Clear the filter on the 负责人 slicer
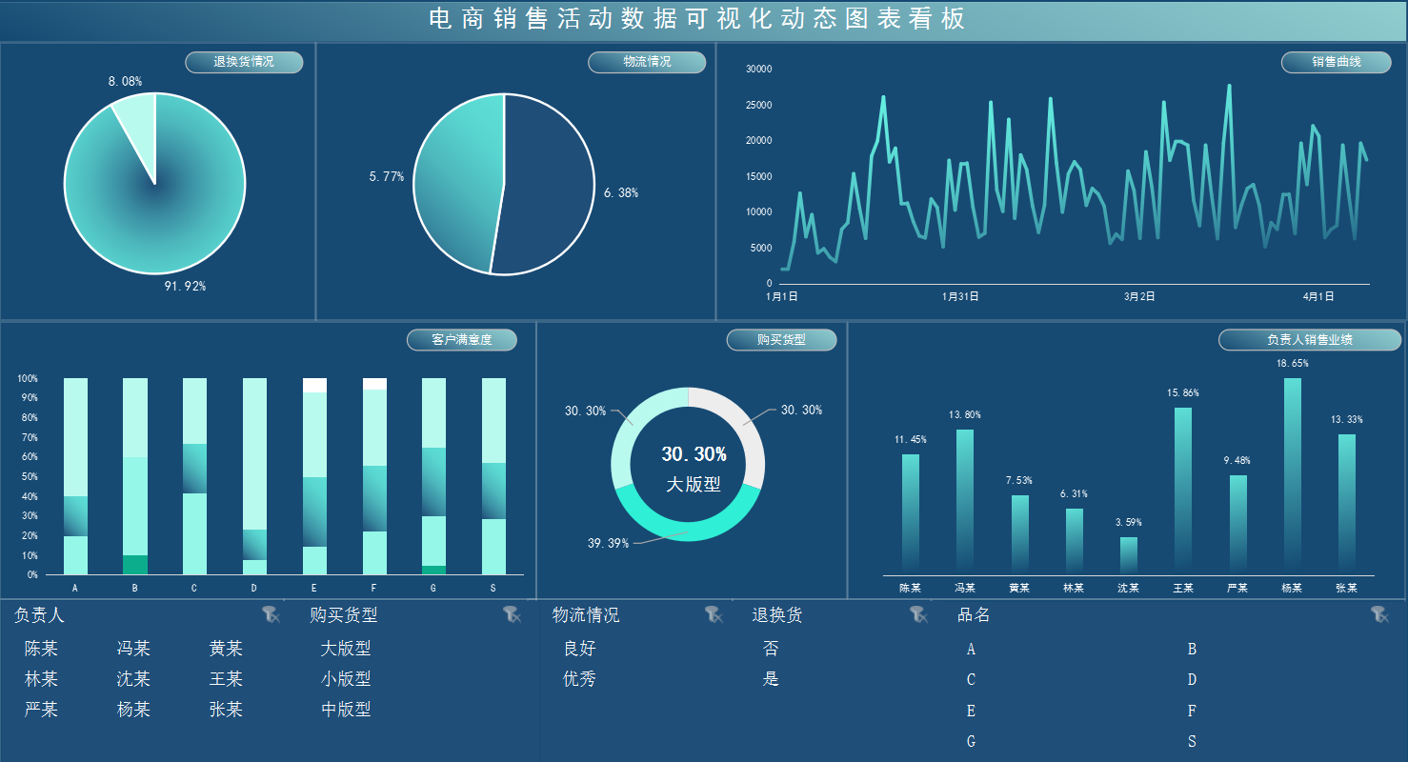The width and height of the screenshot is (1408, 762). 271,614
